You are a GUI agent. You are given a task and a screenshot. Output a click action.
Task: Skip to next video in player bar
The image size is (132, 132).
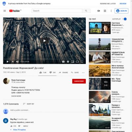13,62
